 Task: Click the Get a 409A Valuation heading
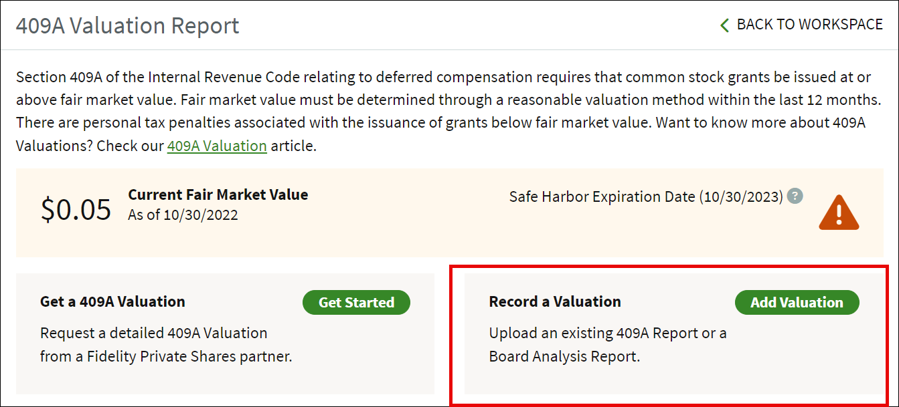pos(112,301)
